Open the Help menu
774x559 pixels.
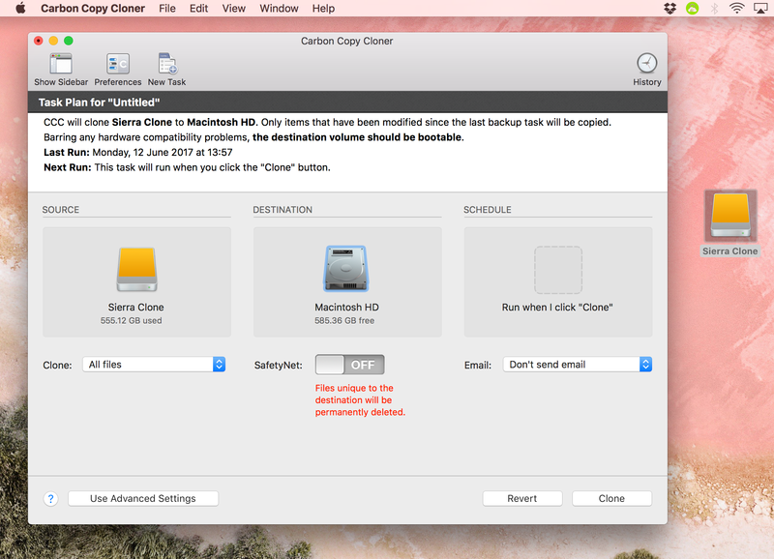point(323,8)
